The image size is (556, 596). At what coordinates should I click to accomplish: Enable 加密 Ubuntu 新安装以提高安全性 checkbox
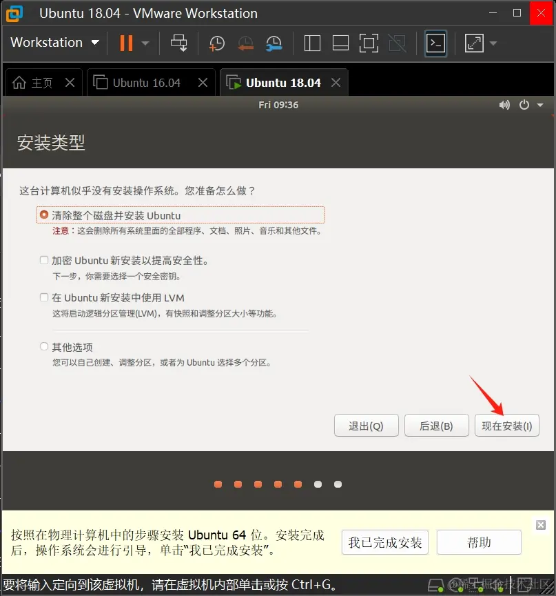pos(44,260)
